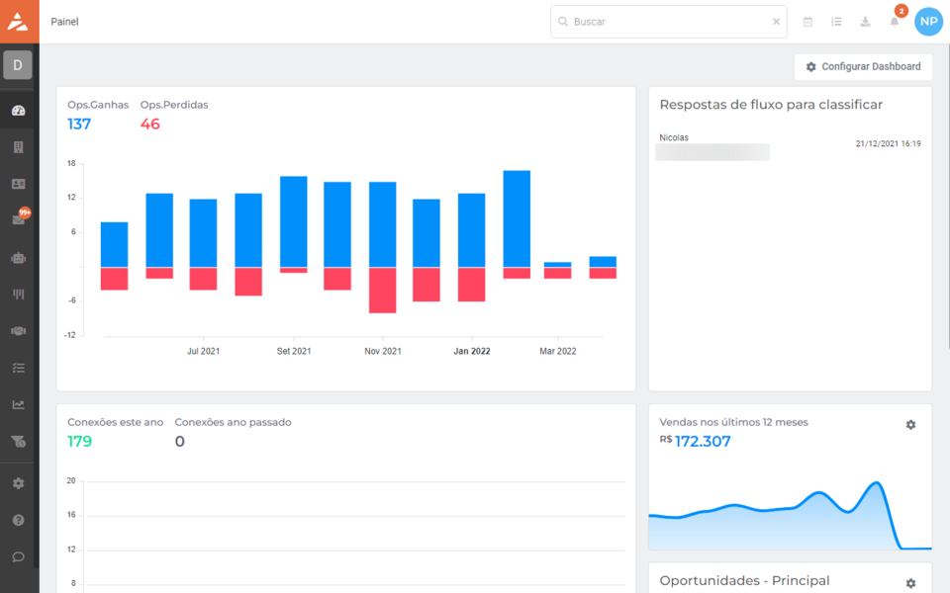Screen dimensions: 950x593
Task: Click the Respostas de fluxo para classificar heading
Action: click(x=771, y=105)
